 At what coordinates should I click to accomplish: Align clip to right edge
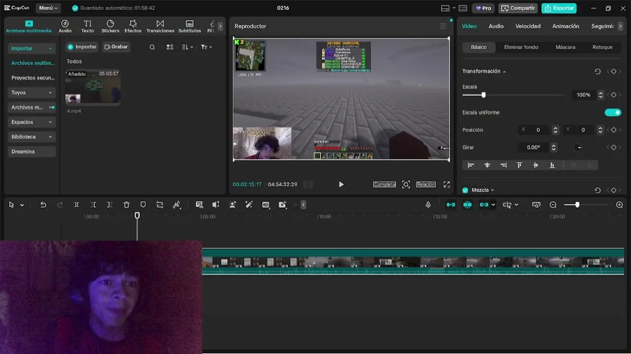coord(503,165)
